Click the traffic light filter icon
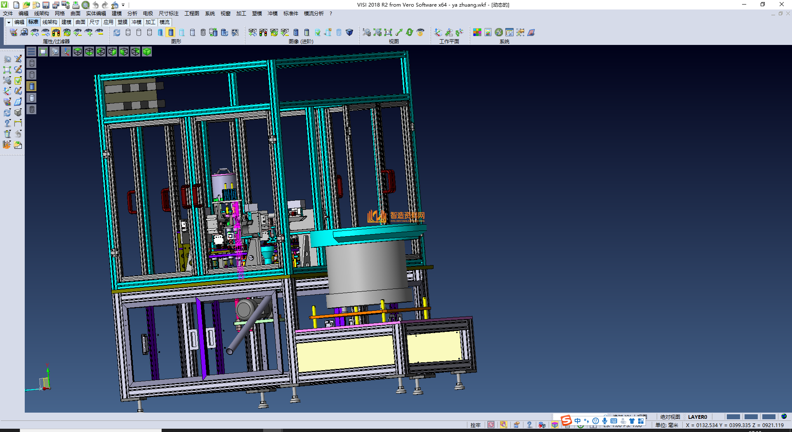This screenshot has width=792, height=432. [56, 33]
